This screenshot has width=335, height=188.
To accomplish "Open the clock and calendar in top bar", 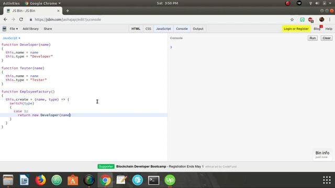I will point(167,3).
